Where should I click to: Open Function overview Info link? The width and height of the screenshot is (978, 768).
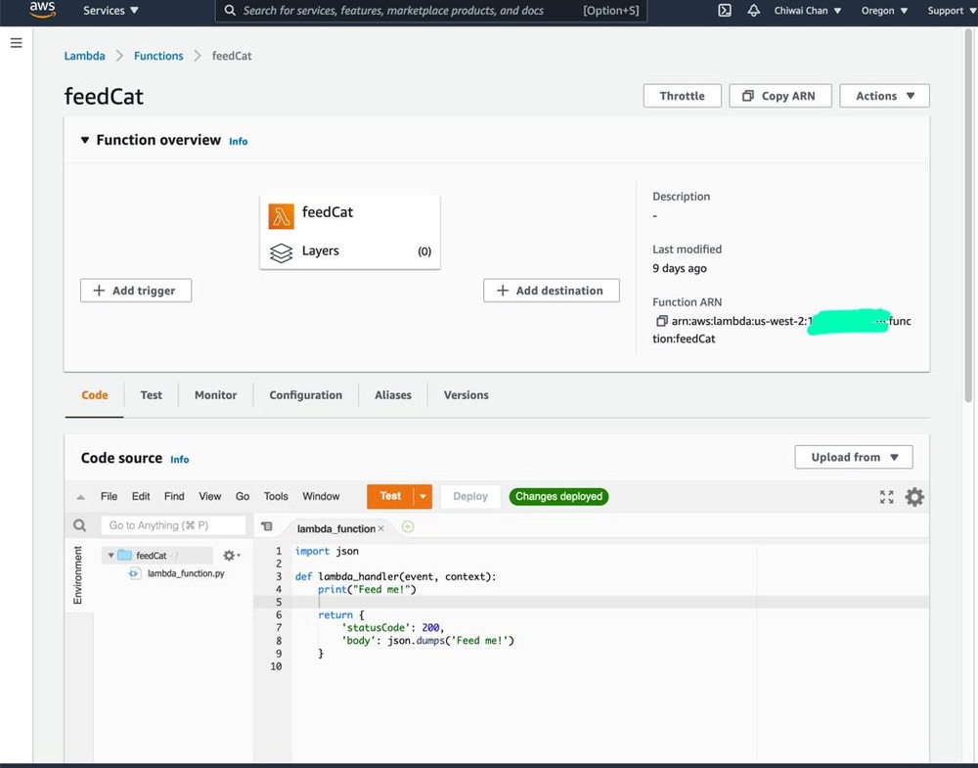[x=239, y=142]
